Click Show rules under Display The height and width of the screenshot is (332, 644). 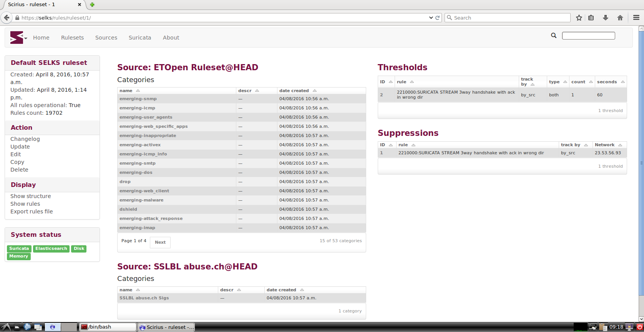click(x=25, y=204)
